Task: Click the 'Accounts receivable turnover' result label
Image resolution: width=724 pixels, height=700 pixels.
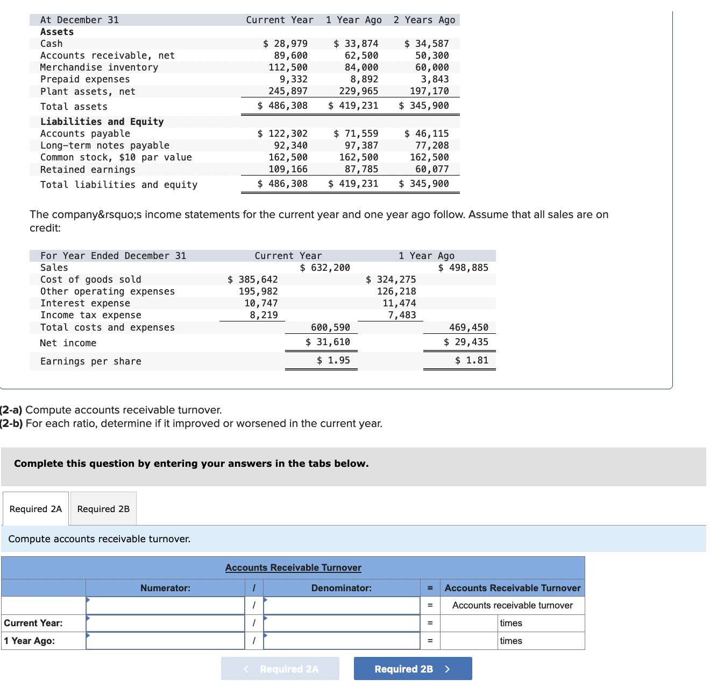Action: tap(512, 605)
